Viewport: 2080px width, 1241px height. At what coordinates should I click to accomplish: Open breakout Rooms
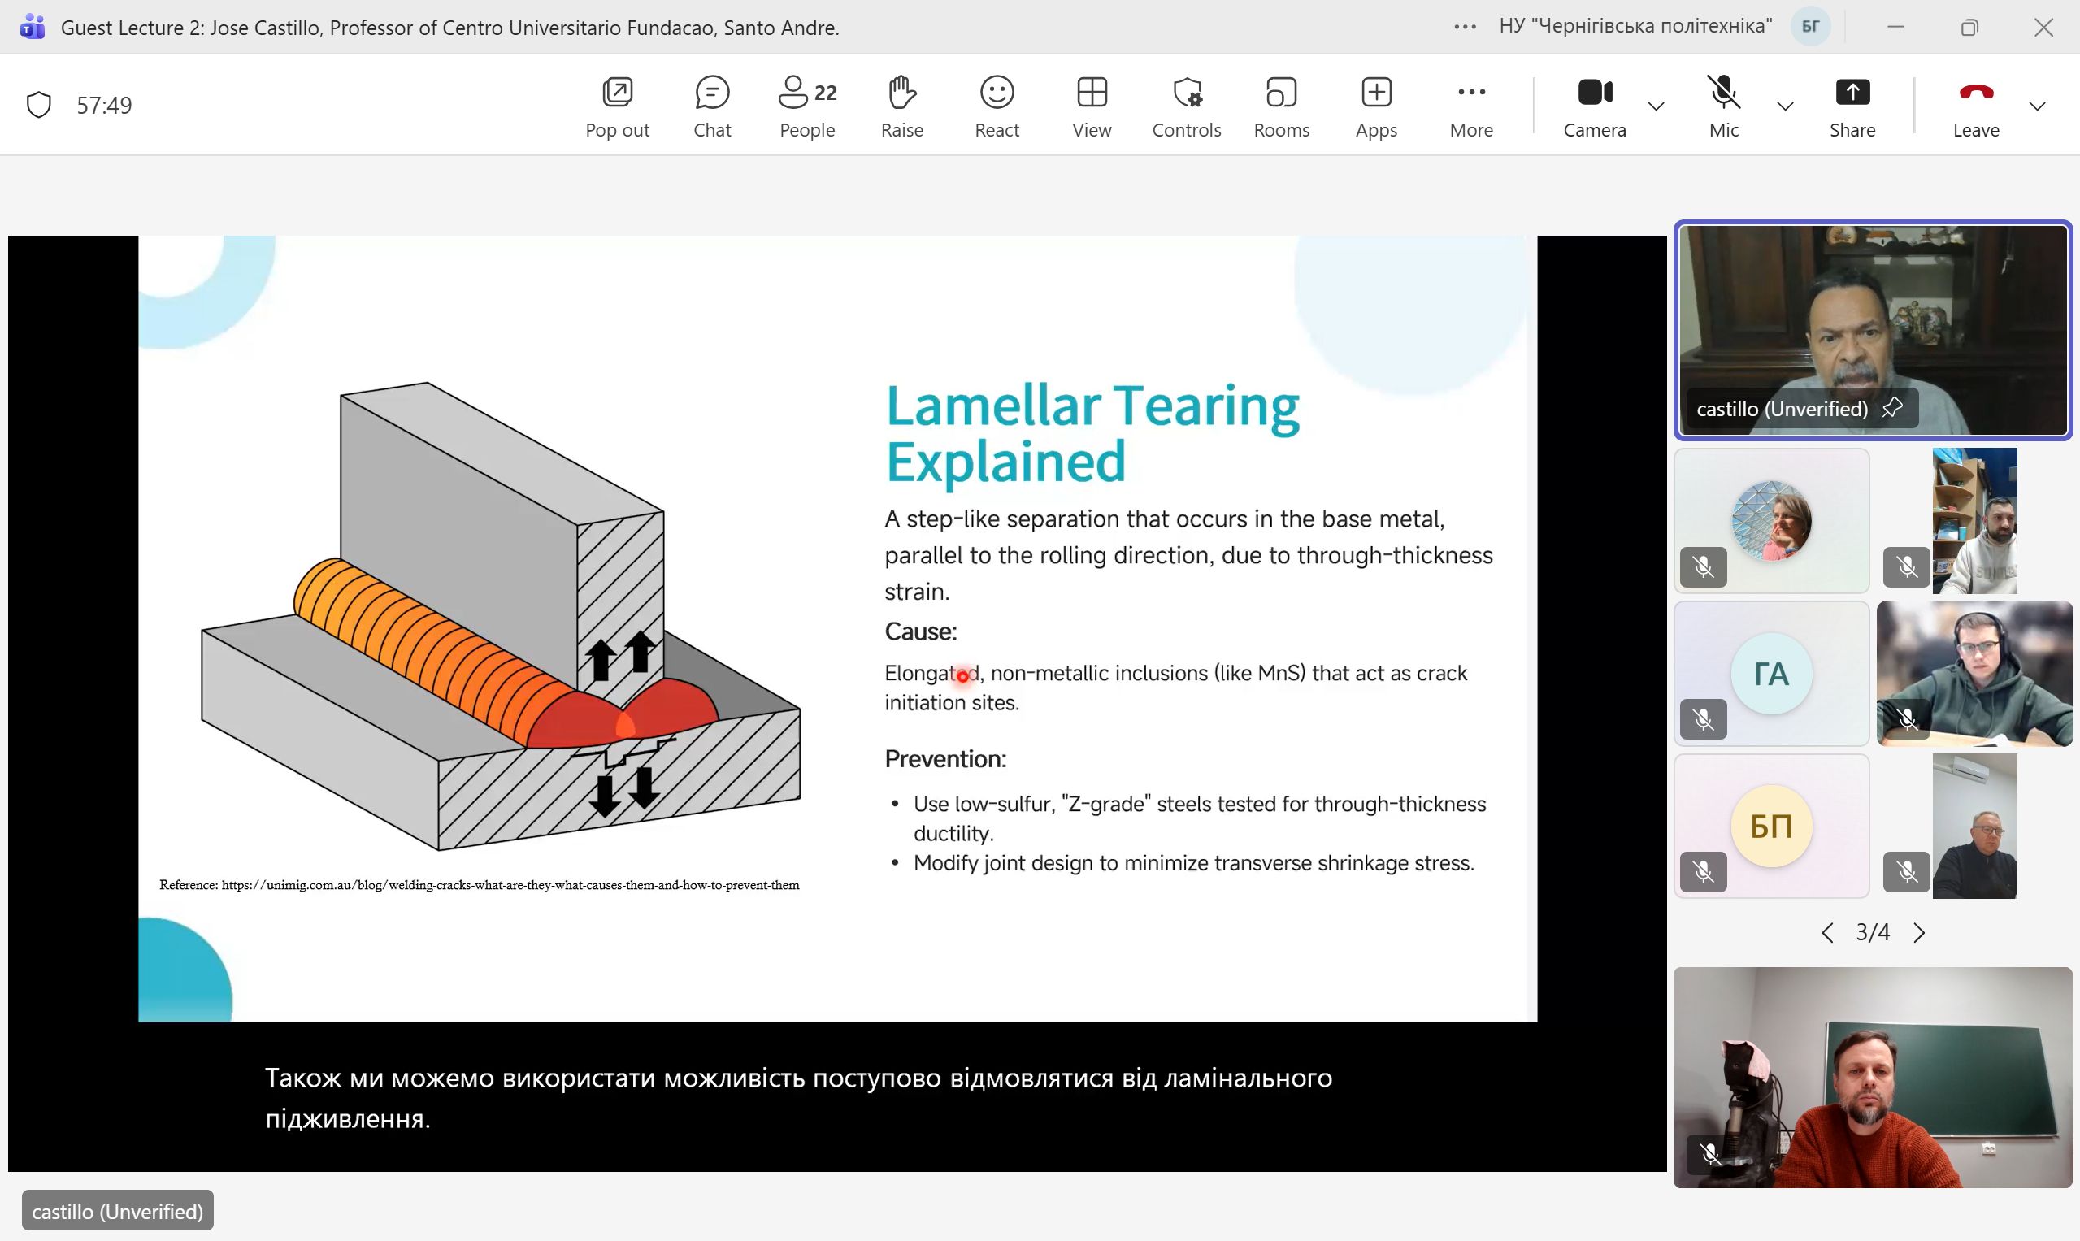tap(1280, 106)
